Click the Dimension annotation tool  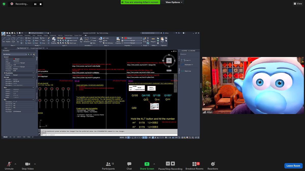pyautogui.click(x=86, y=40)
